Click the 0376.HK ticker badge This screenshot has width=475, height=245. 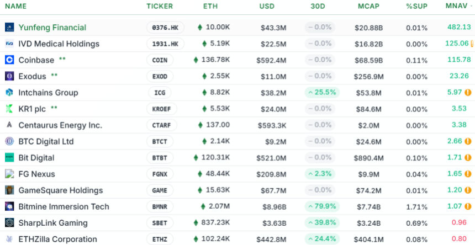click(165, 27)
